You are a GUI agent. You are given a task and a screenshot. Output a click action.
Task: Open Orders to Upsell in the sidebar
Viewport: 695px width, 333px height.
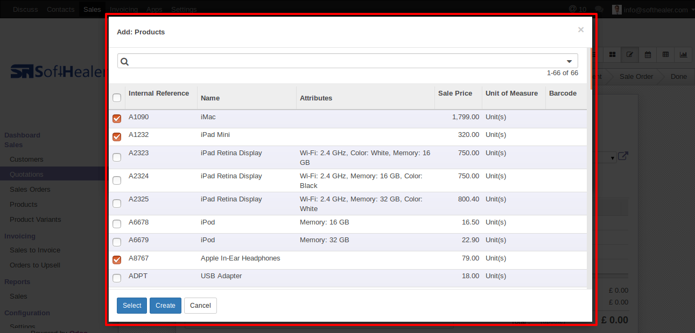[x=35, y=265]
